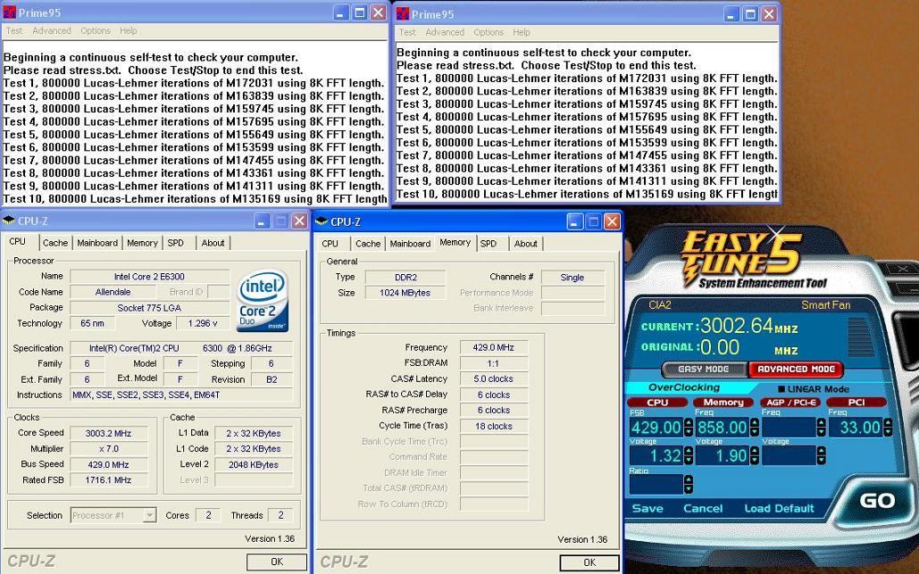Click Load Default in EasyTune5
919x574 pixels.
point(779,509)
